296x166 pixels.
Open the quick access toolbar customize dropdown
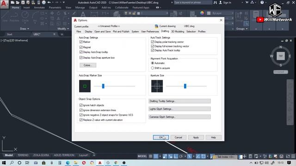coord(64,2)
